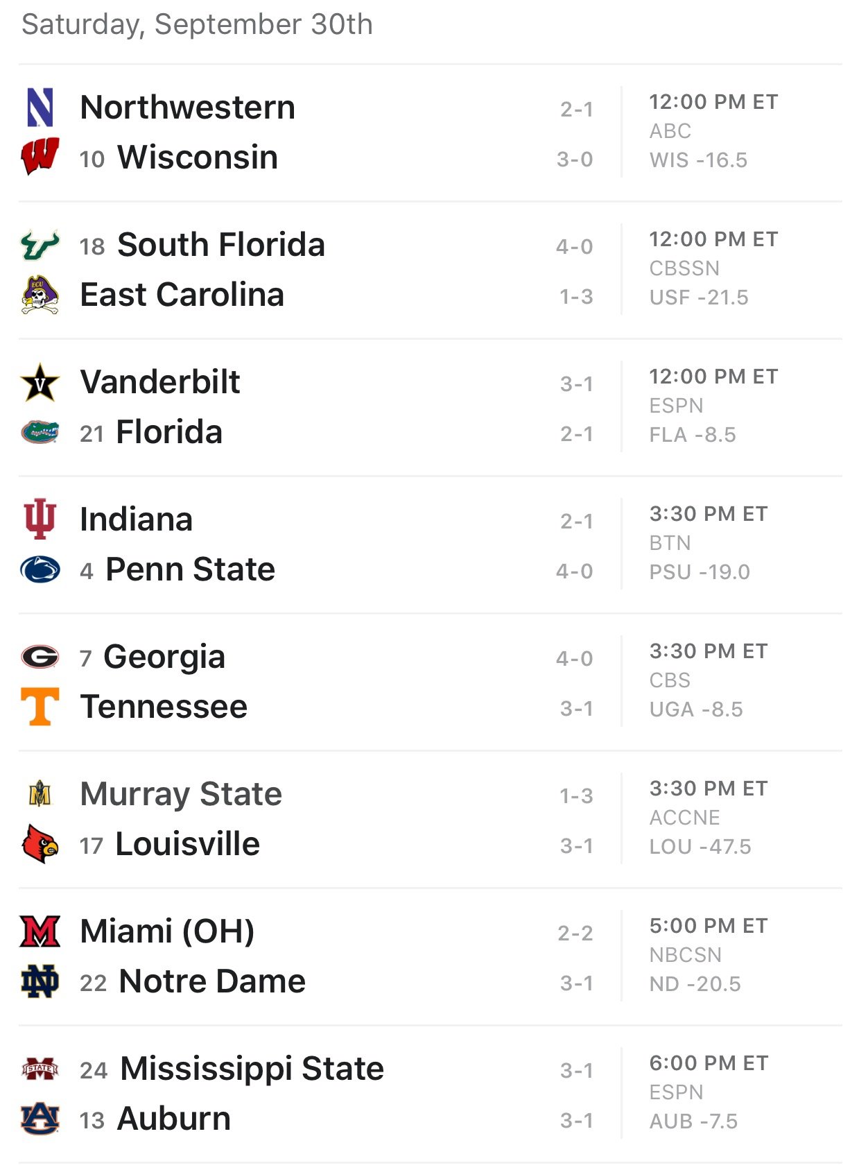The image size is (859, 1170).
Task: Open the Miami (OH) team name
Action: point(167,931)
